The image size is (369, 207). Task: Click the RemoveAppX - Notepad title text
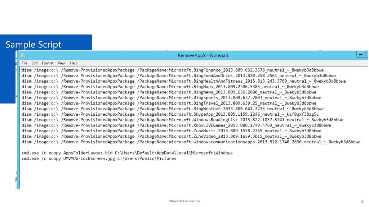pyautogui.click(x=203, y=56)
